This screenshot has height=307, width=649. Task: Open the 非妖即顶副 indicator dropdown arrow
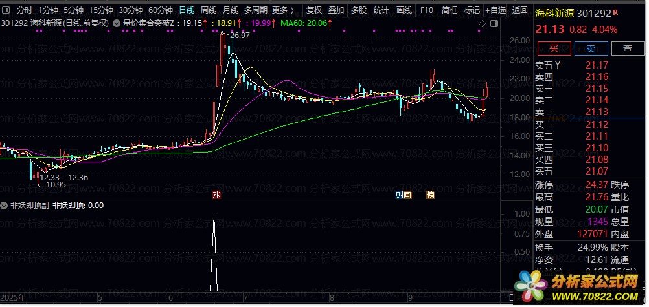click(5, 206)
